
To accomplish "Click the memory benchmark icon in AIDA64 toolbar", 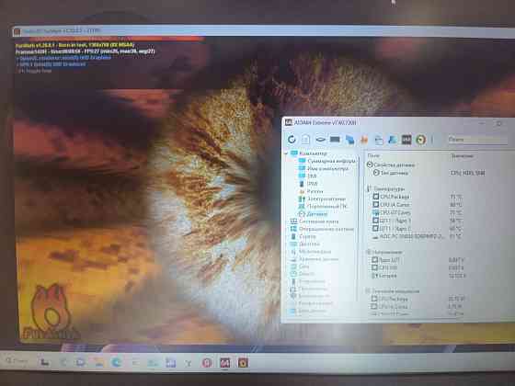I will (335, 140).
